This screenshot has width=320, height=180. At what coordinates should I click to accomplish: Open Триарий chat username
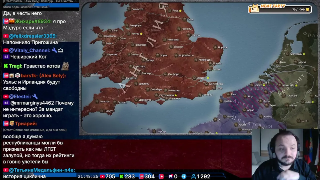pos(26,124)
